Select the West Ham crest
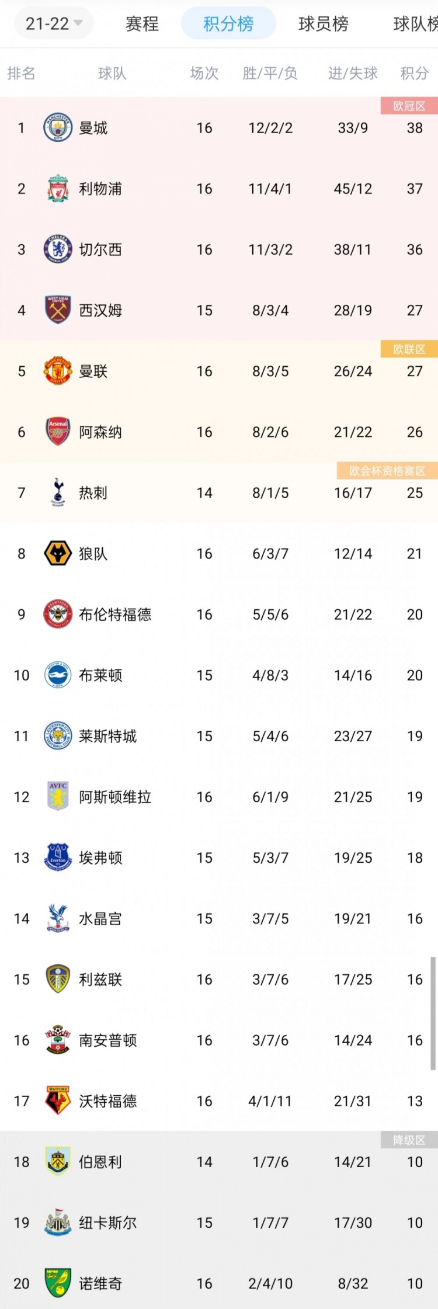This screenshot has width=438, height=1309. (58, 310)
